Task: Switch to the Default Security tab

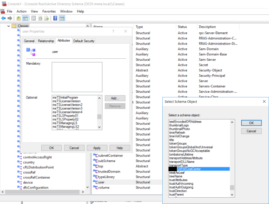Action: pos(84,41)
